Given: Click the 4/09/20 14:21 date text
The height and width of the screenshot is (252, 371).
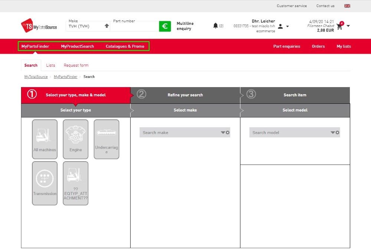Looking at the screenshot, I should click(322, 21).
